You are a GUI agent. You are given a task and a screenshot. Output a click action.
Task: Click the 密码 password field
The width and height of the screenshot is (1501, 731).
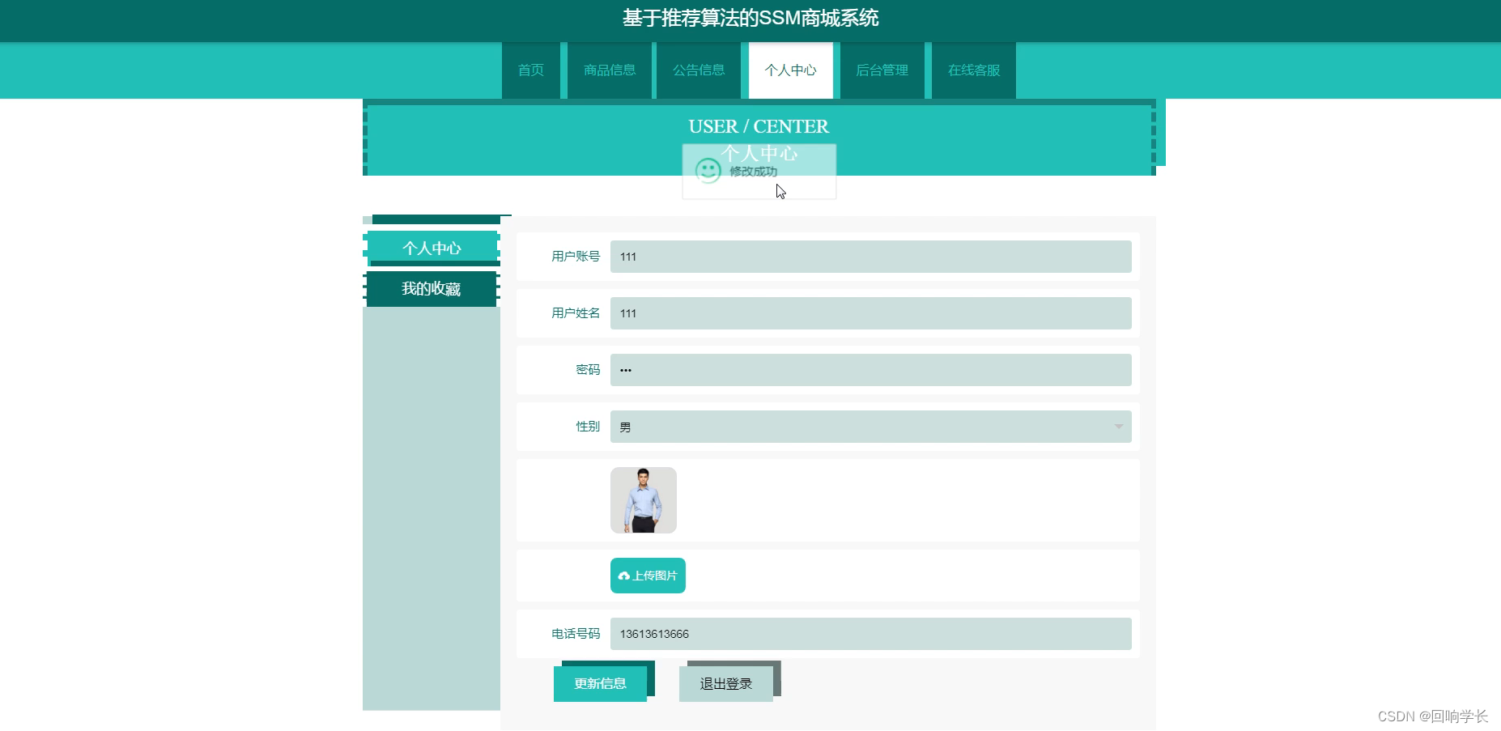pyautogui.click(x=870, y=370)
